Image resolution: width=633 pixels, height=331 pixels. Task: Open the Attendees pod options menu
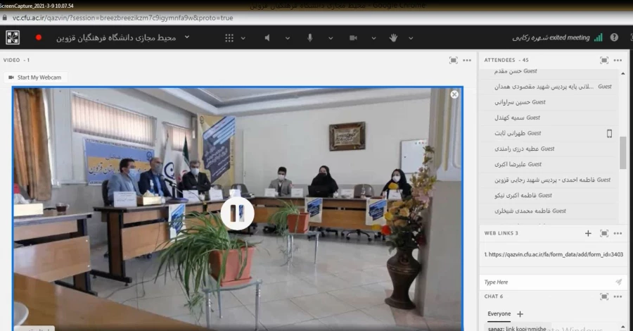[618, 60]
